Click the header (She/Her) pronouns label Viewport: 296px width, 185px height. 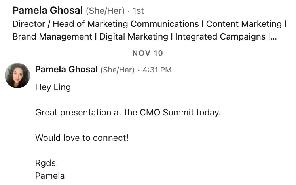[105, 11]
